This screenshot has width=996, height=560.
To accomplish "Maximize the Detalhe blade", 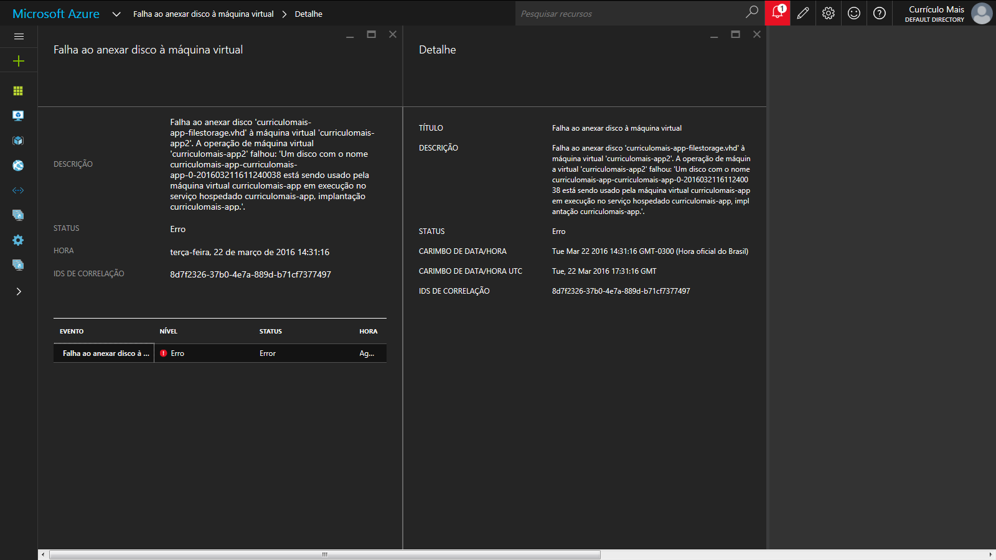I will pyautogui.click(x=736, y=34).
